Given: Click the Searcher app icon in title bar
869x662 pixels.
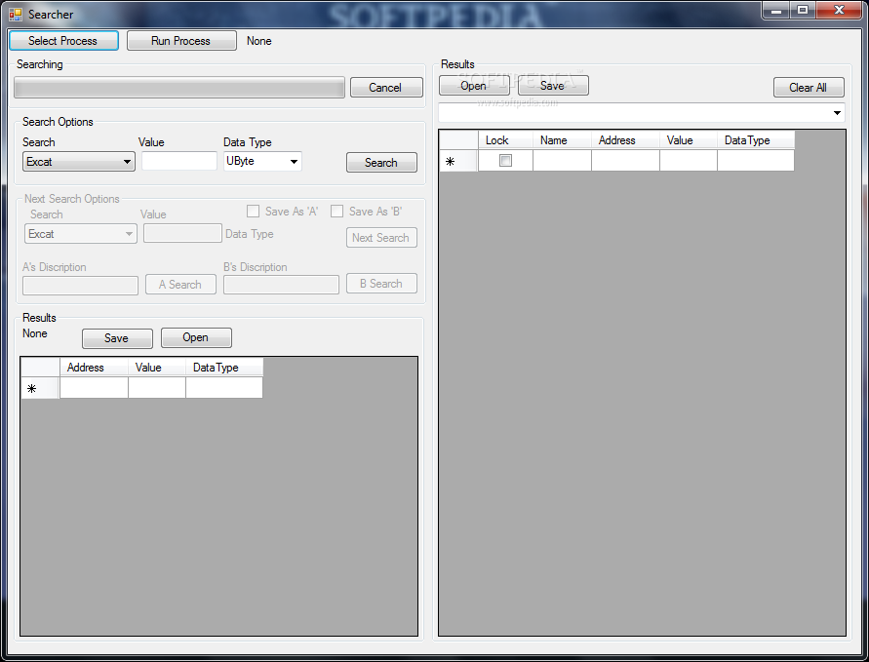Looking at the screenshot, I should tap(16, 14).
